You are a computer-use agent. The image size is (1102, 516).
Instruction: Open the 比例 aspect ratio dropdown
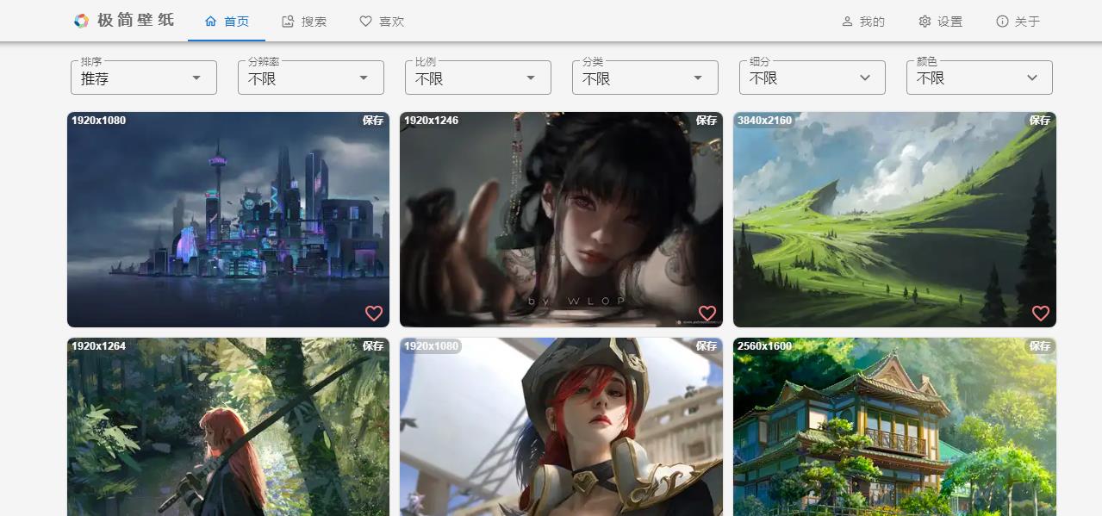coord(477,78)
